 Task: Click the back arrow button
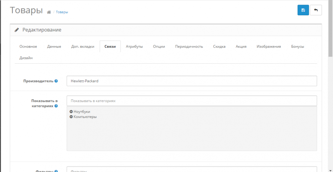pos(316,10)
